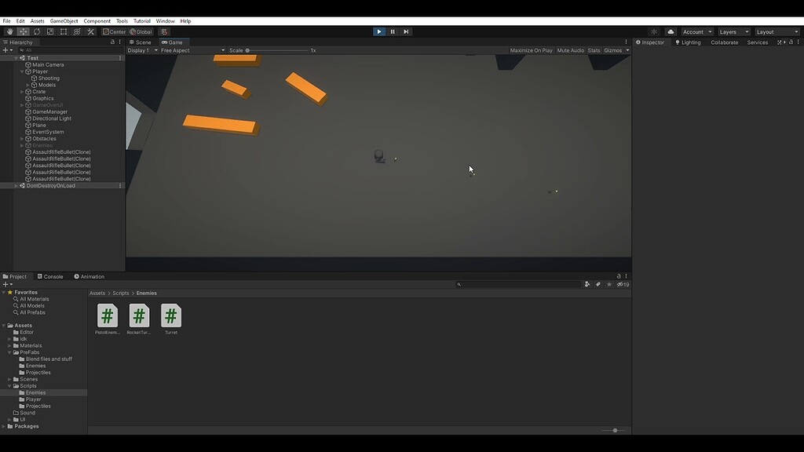Select the Move tool

coord(24,31)
